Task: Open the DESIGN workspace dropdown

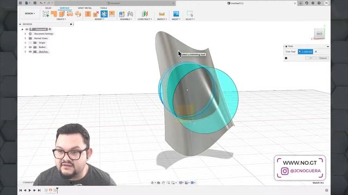Action: [30, 14]
